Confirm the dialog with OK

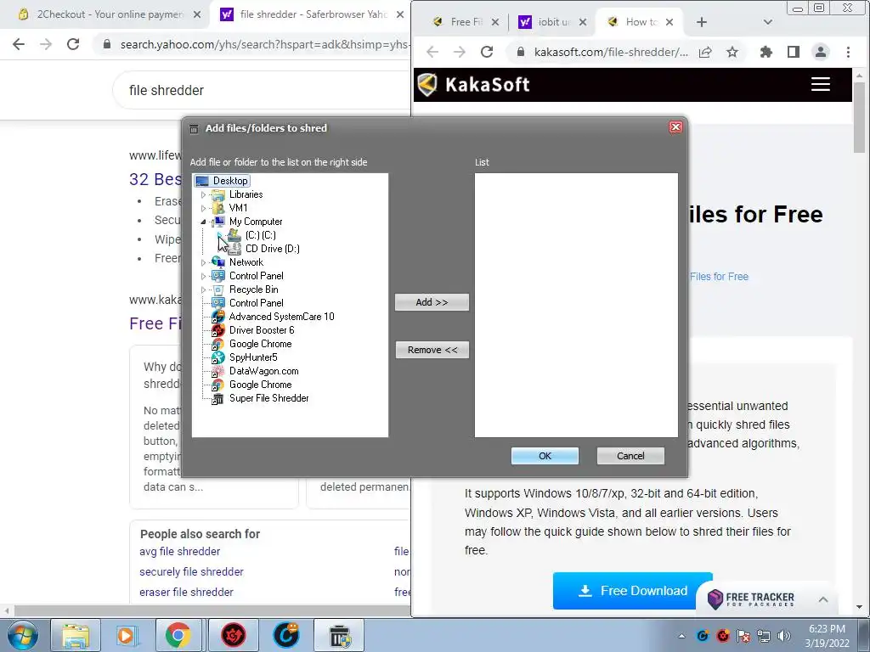coord(545,456)
